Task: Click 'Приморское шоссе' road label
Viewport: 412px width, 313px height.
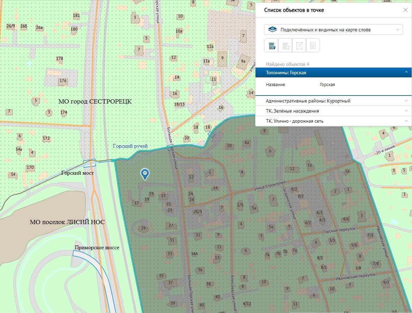Action: point(97,247)
